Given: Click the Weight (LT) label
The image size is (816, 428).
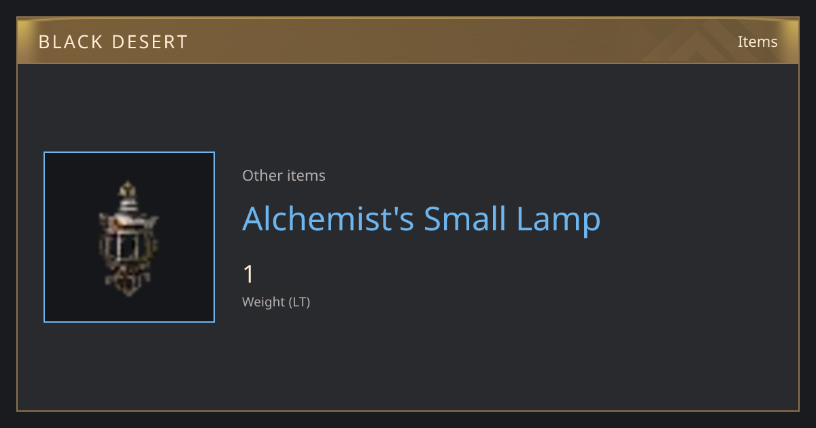Looking at the screenshot, I should [276, 302].
